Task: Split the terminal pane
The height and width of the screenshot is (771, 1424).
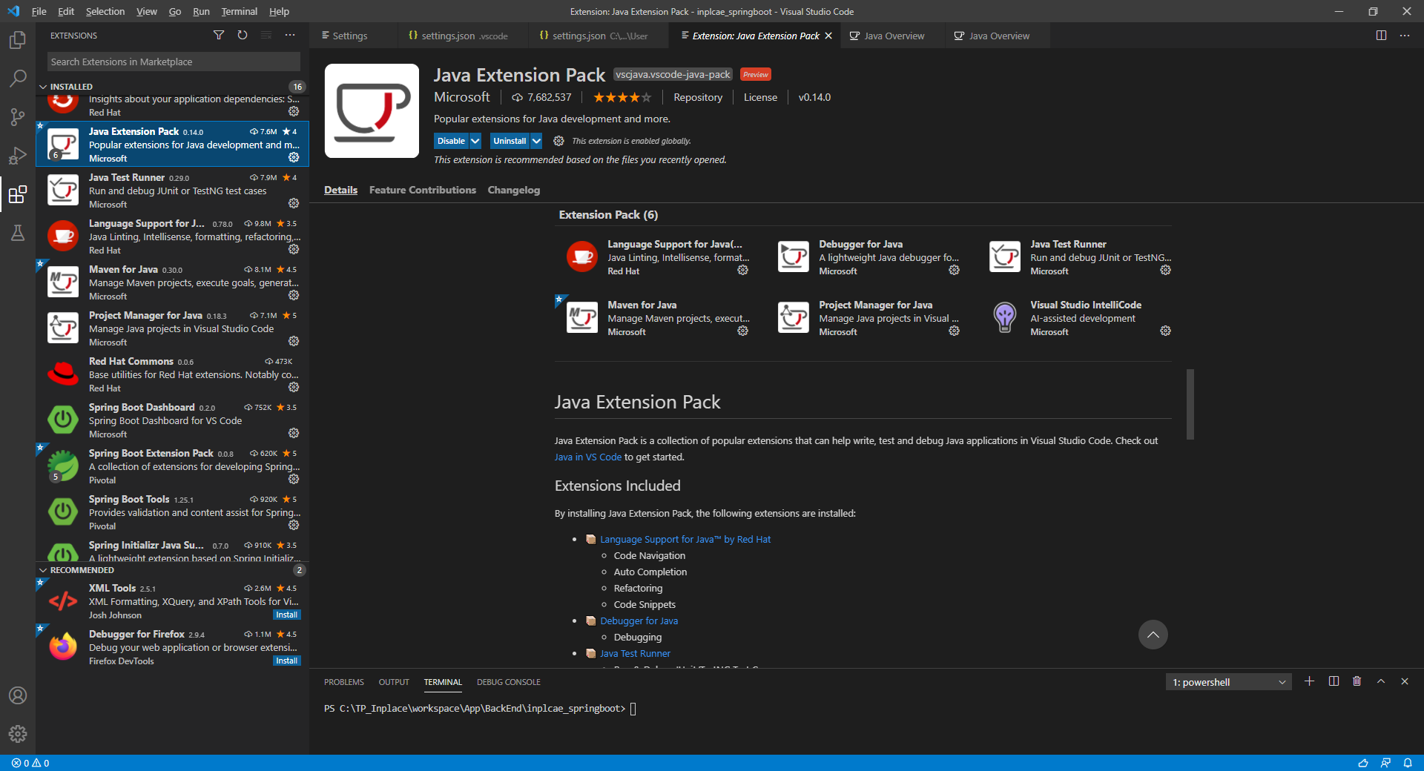Action: tap(1334, 681)
